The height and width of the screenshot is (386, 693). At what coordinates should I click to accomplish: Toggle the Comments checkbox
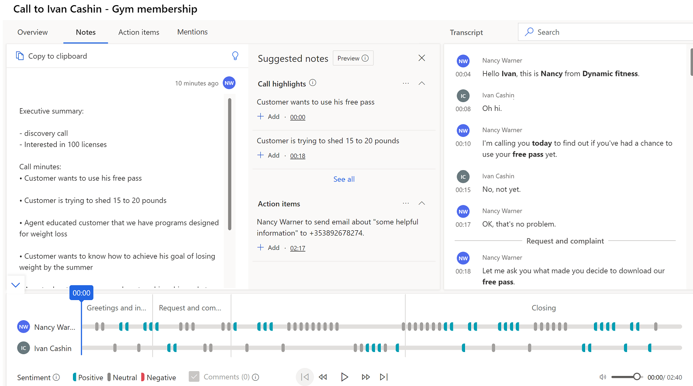click(194, 376)
